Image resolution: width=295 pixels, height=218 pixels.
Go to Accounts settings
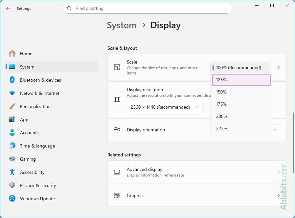pyautogui.click(x=52, y=133)
